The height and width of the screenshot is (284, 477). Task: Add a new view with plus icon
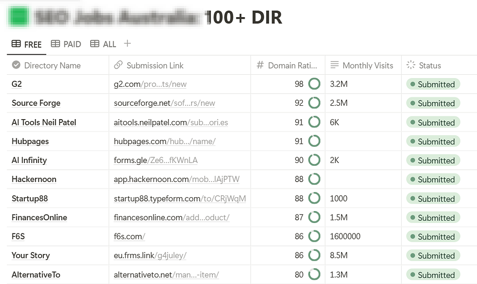[x=127, y=43]
